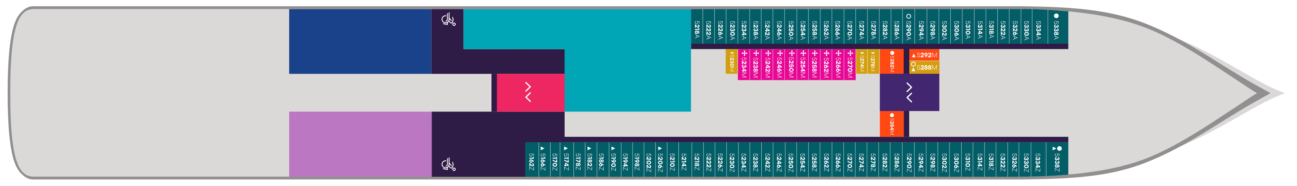Image resolution: width=1297 pixels, height=186 pixels.
Task: Select orange cabin 5292M
Action: (x=925, y=55)
